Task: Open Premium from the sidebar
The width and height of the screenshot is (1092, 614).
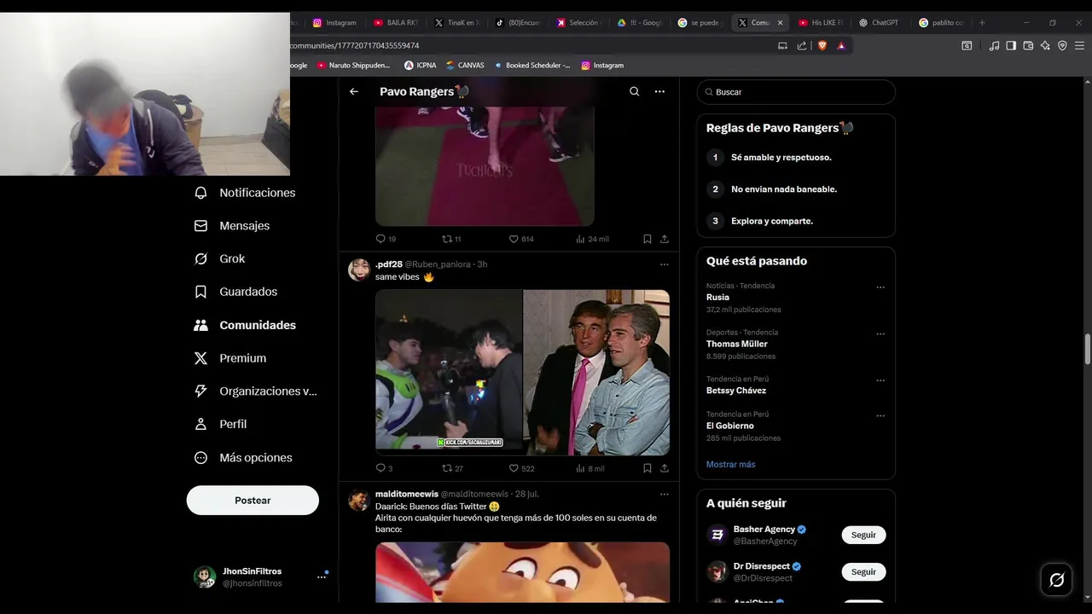Action: (230, 358)
